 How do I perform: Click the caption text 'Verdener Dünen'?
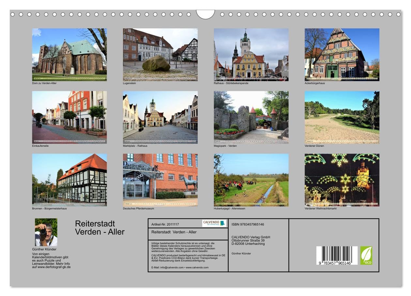(x=314, y=146)
